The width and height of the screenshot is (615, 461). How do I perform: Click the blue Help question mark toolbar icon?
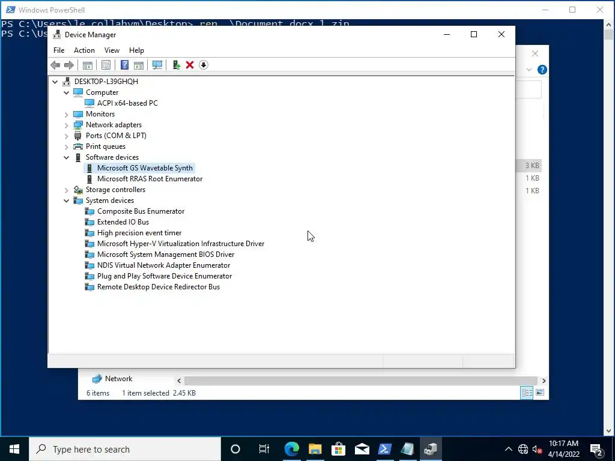pyautogui.click(x=124, y=65)
